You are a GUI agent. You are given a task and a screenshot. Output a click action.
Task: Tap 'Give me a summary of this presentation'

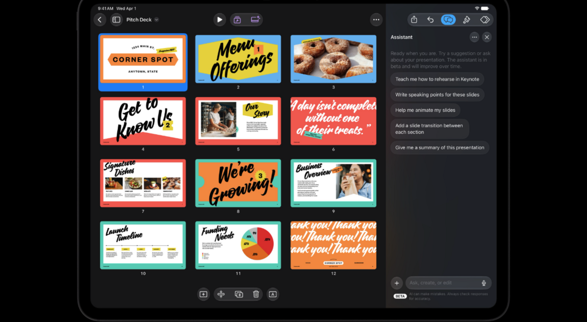click(440, 148)
